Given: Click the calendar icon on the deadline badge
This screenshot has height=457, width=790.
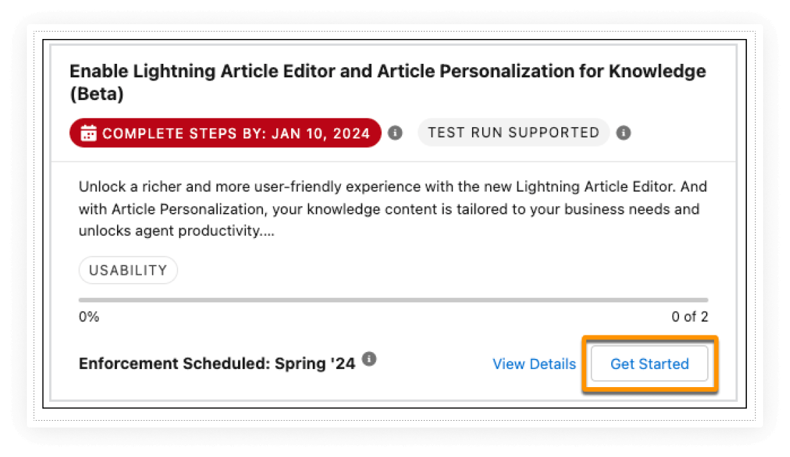Looking at the screenshot, I should pyautogui.click(x=87, y=132).
